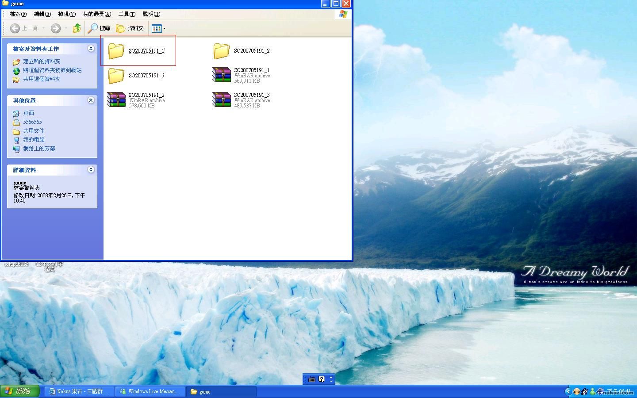Go to 桌面 from other places
The width and height of the screenshot is (637, 398).
[x=28, y=113]
